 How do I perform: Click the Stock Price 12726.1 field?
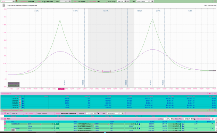pyautogui.click(x=187, y=119)
